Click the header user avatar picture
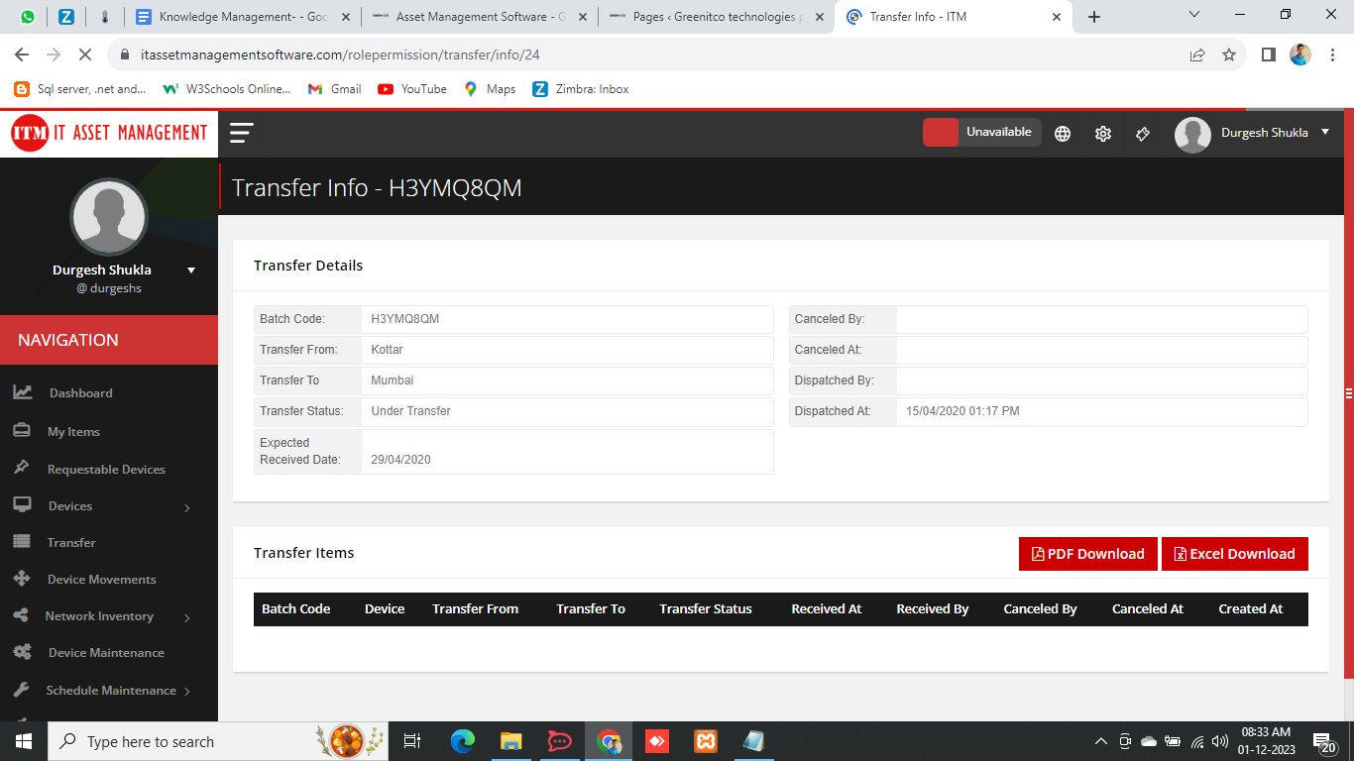This screenshot has width=1354, height=761. (1192, 135)
